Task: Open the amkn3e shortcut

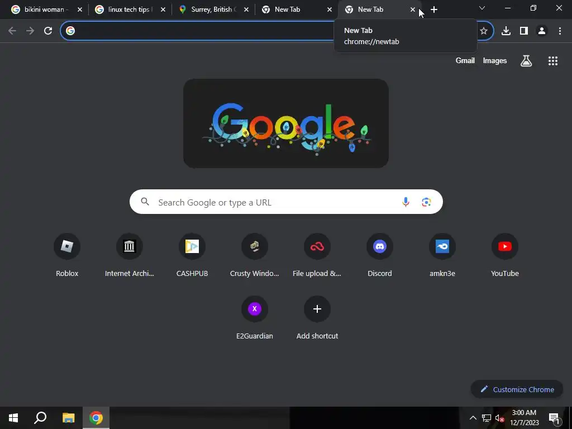Action: pyautogui.click(x=442, y=246)
